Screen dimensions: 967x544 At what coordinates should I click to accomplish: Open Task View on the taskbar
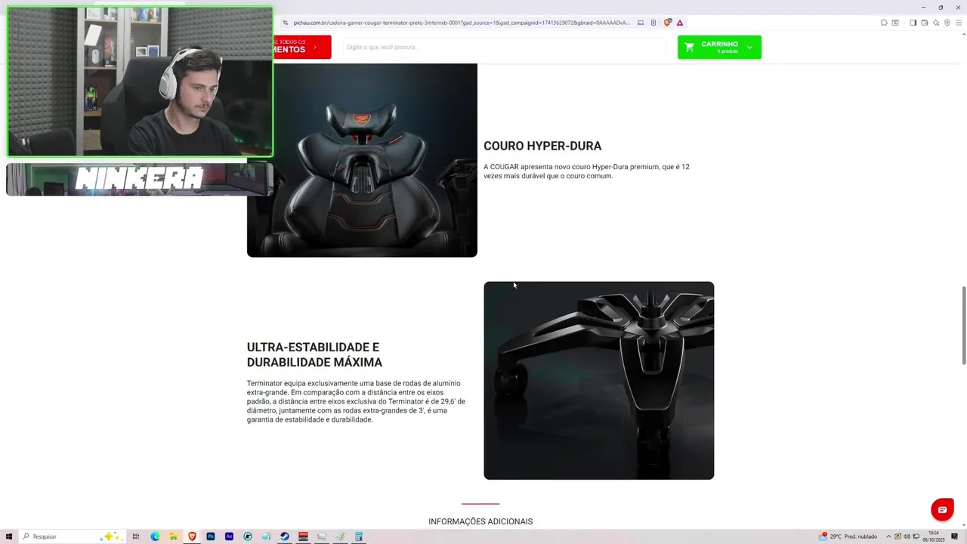pyautogui.click(x=136, y=536)
